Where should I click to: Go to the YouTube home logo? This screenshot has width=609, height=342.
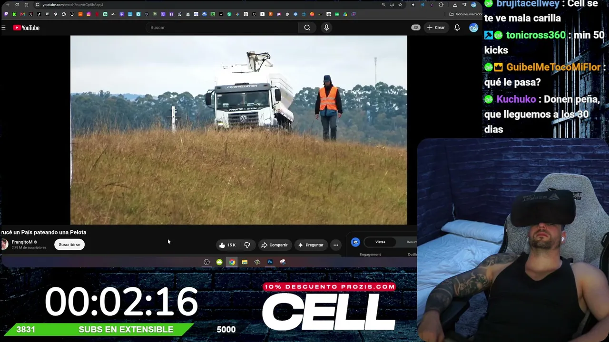click(x=26, y=28)
